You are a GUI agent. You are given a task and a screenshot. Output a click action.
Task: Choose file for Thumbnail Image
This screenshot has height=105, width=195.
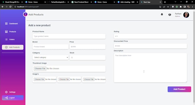click(40, 69)
